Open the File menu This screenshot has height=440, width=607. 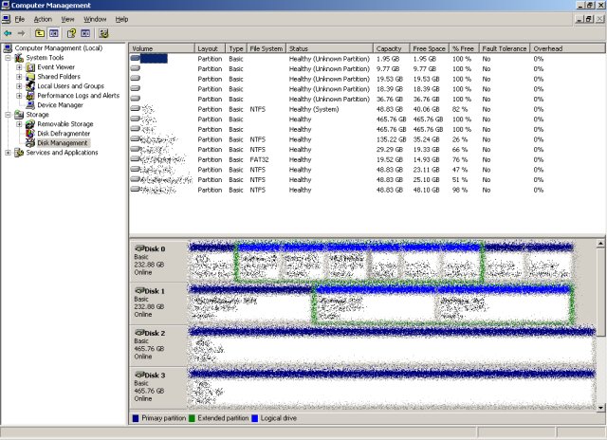[20, 19]
